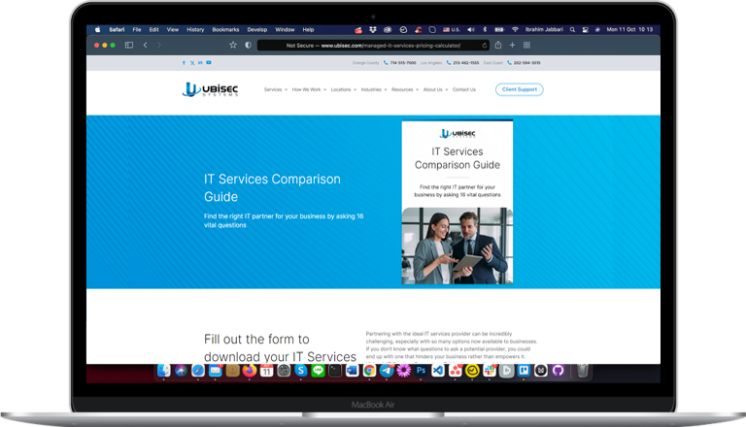Open Firefox from the Dock
Screen dimensions: 746x427
tap(250, 371)
